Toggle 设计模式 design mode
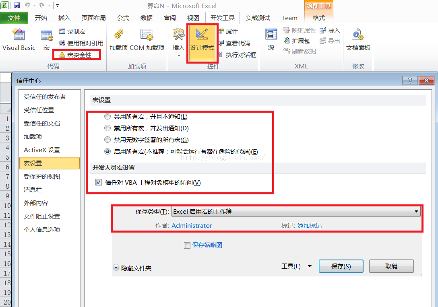Viewport: 438px width, 307px height. (x=202, y=43)
